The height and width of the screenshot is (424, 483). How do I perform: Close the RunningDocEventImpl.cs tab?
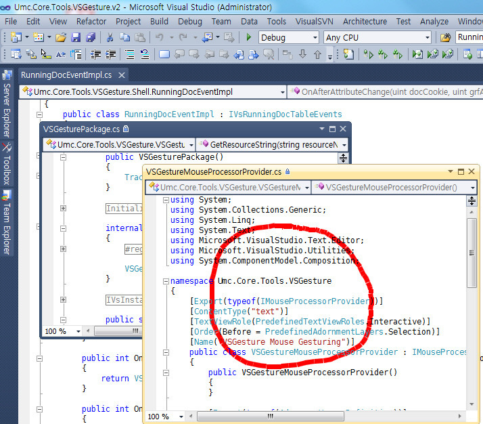(122, 75)
